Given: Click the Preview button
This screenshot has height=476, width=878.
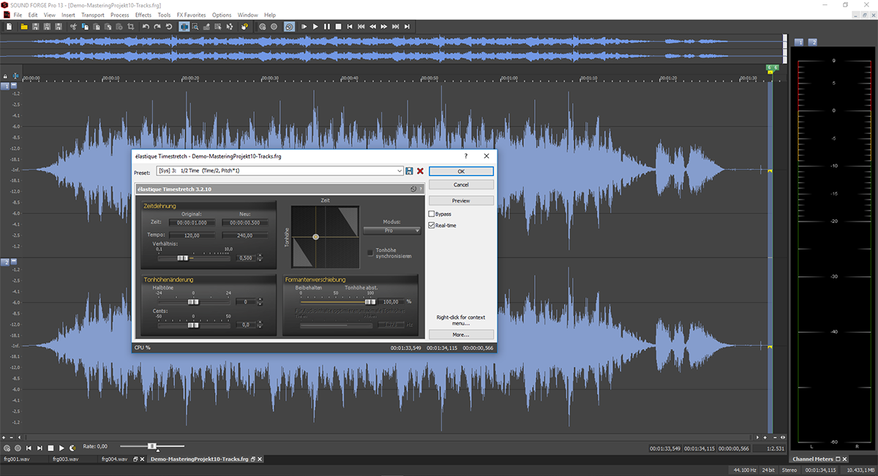Looking at the screenshot, I should pos(461,200).
